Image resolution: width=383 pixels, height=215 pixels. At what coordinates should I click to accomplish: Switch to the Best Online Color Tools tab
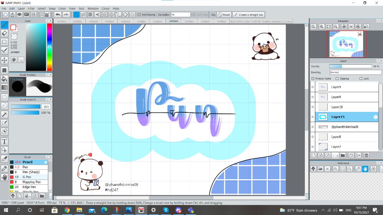pos(261,21)
